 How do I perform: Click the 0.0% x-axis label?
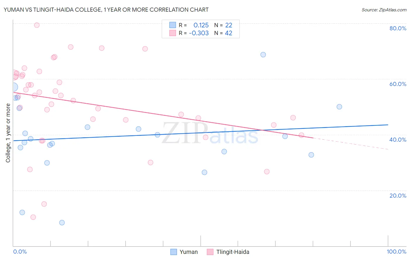[20, 252]
